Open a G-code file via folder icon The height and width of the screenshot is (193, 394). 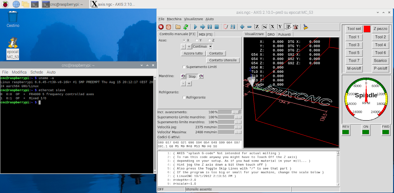tap(178, 27)
